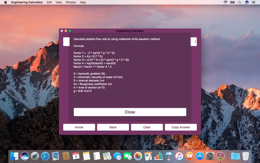
Task: Open the Help menu
Action: (83, 2)
